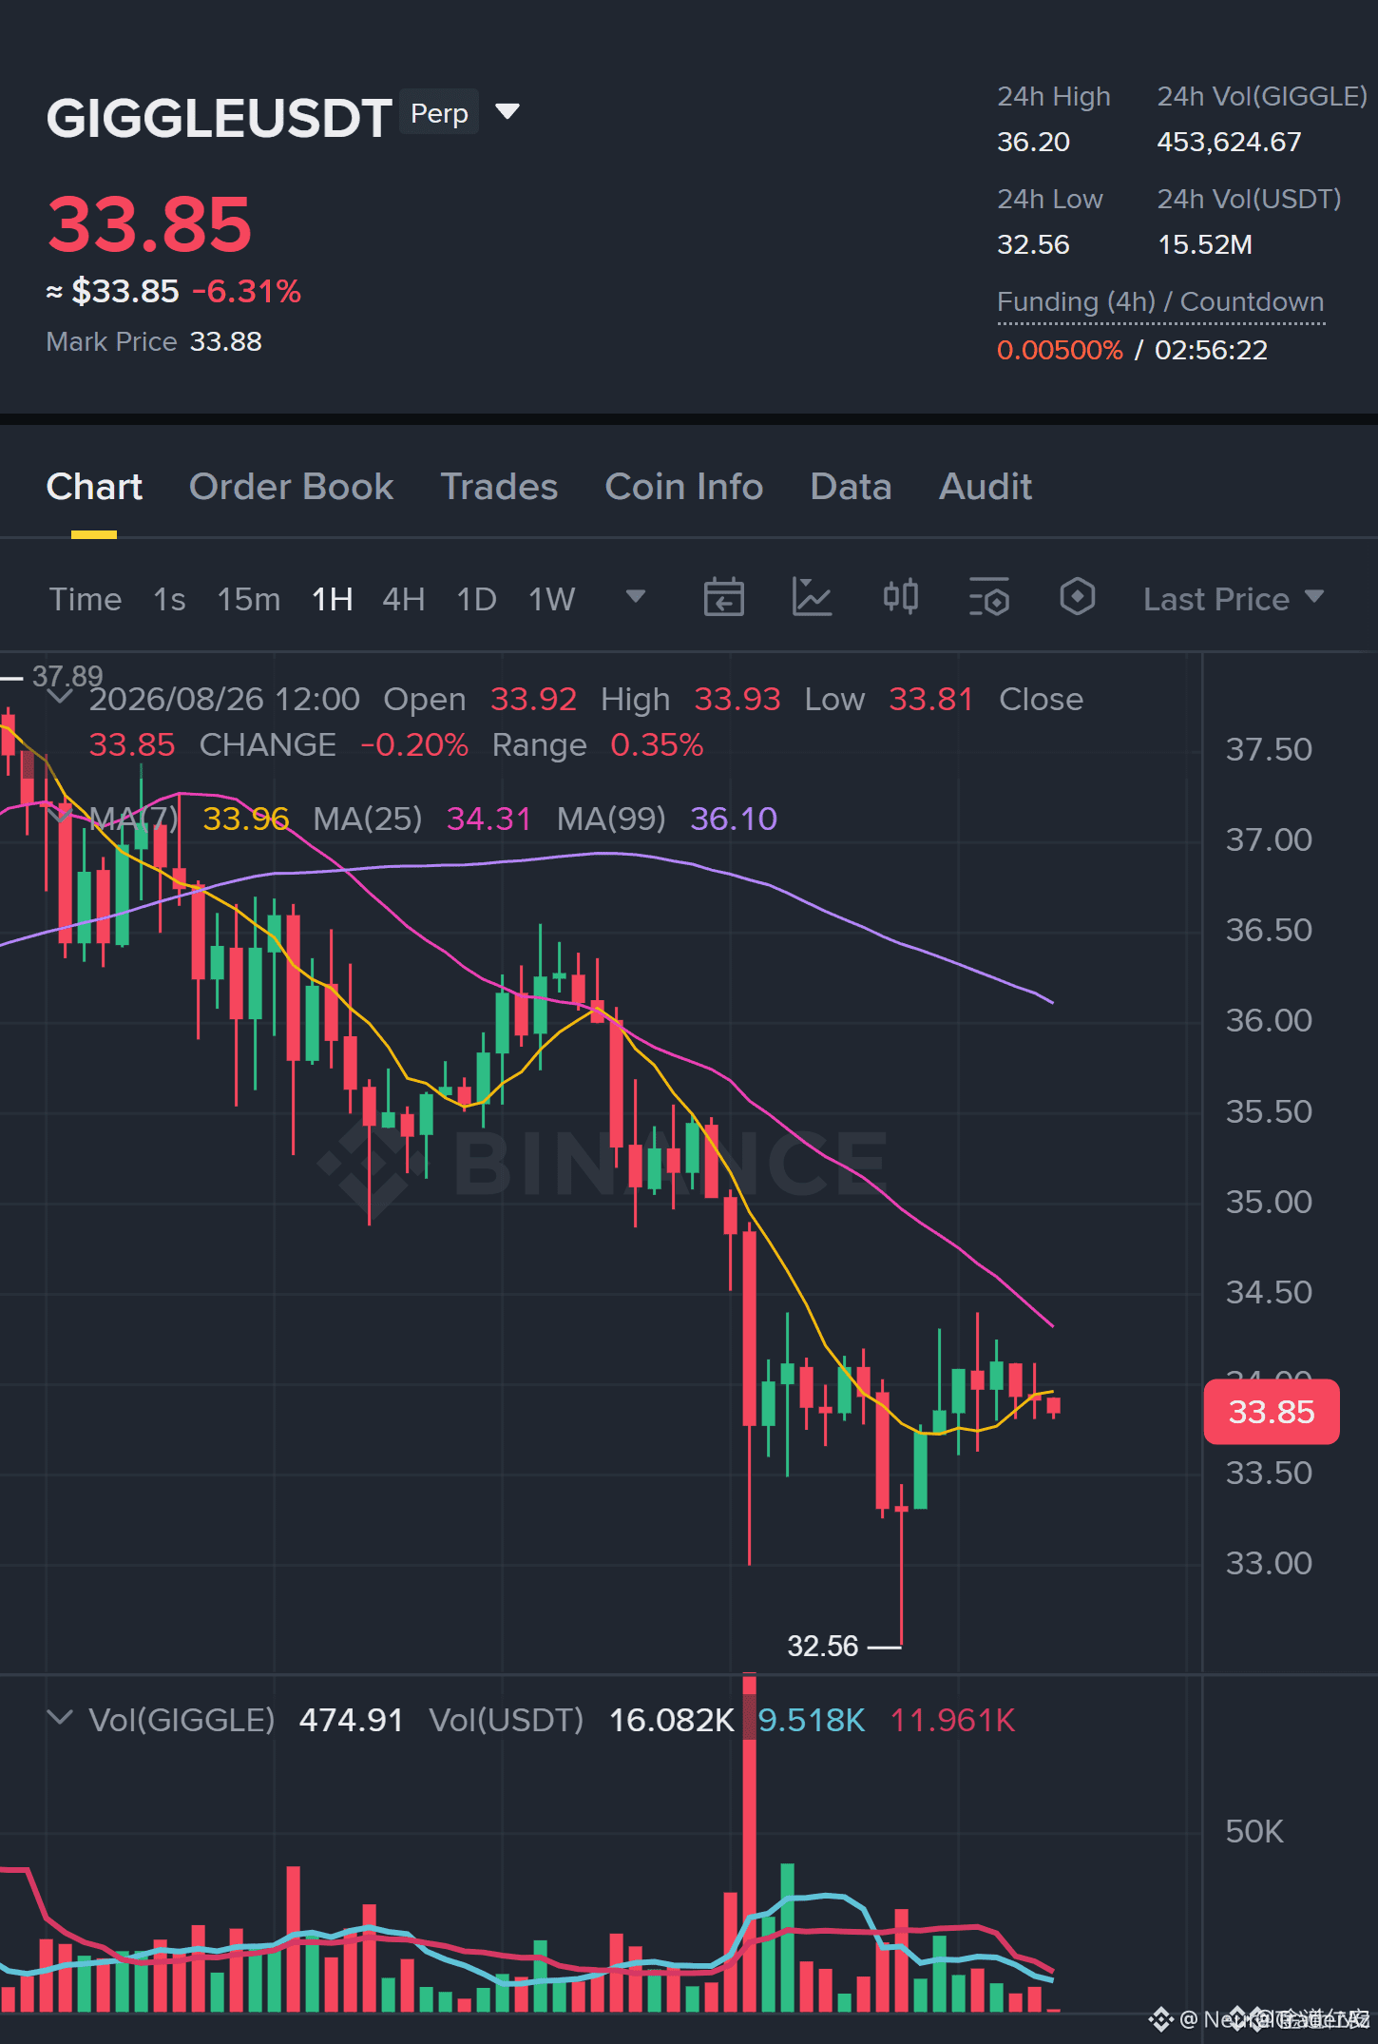Open the GIGGLEUSDT pair selector dropdown arrow
Viewport: 1378px width, 2044px height.
[508, 112]
